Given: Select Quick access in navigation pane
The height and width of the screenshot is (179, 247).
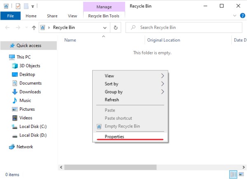Looking at the screenshot, I should pyautogui.click(x=29, y=46).
